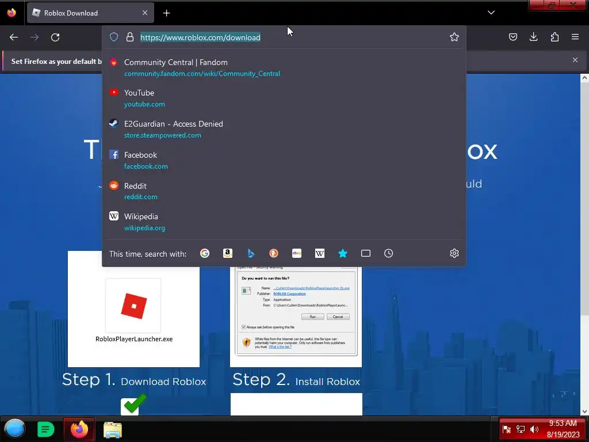The height and width of the screenshot is (442, 589).
Task: Select the Facebook suggestion
Action: tap(284, 160)
